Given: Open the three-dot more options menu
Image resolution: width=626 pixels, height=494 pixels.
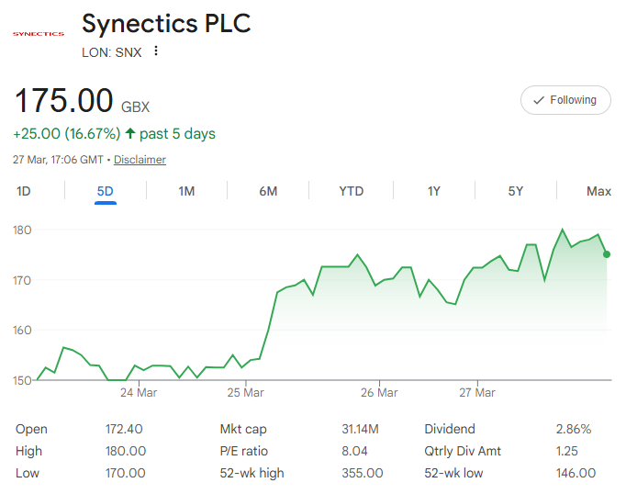Looking at the screenshot, I should [x=156, y=51].
